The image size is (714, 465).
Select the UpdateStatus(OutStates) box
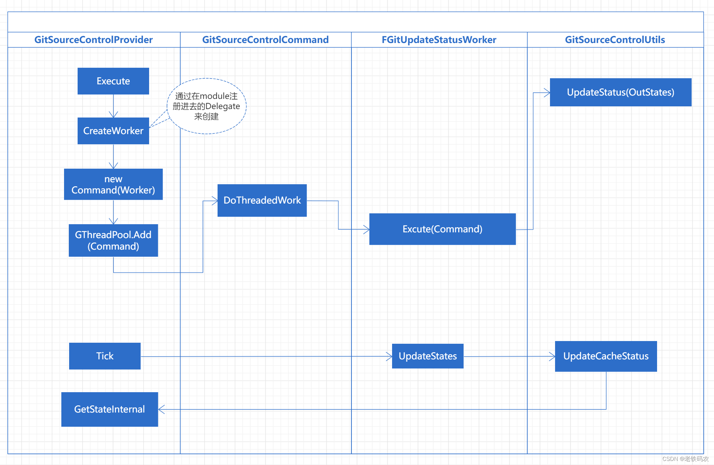click(x=620, y=92)
